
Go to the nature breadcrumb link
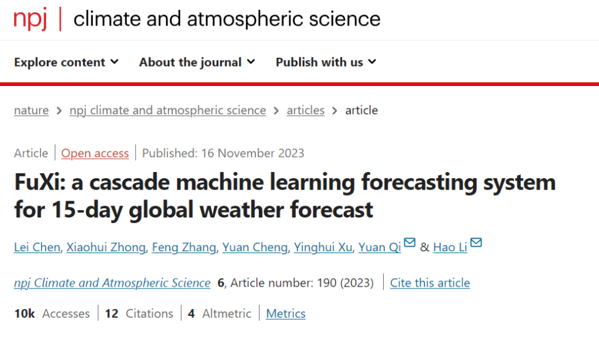click(x=31, y=110)
